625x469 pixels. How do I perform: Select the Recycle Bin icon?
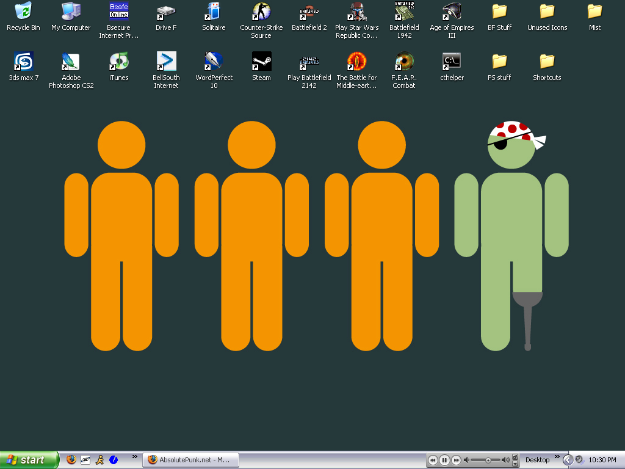coord(23,12)
